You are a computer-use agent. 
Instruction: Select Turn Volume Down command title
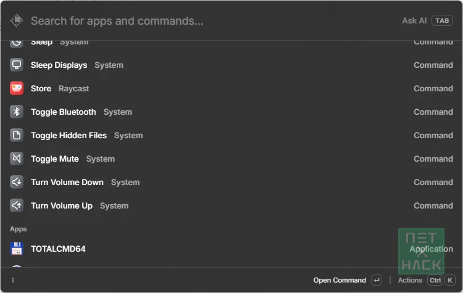point(67,182)
